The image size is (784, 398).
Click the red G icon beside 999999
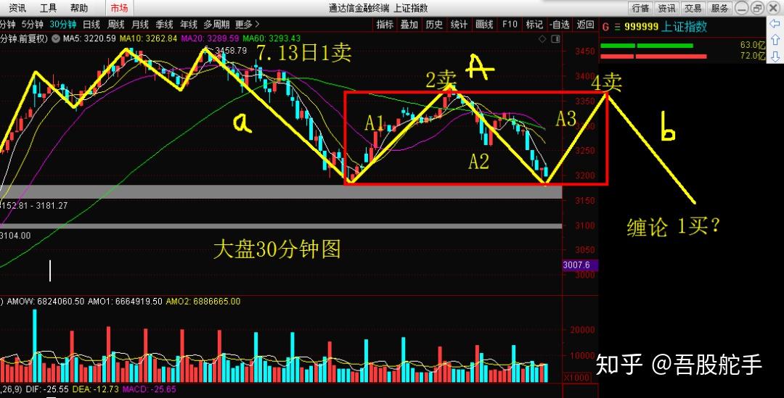605,27
